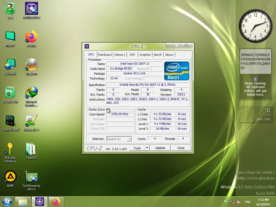Switch to the Bench tab
Screen dimensions: 276x207
[x=158, y=55]
